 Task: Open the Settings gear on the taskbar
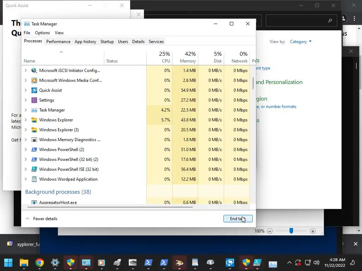pyautogui.click(x=55, y=263)
